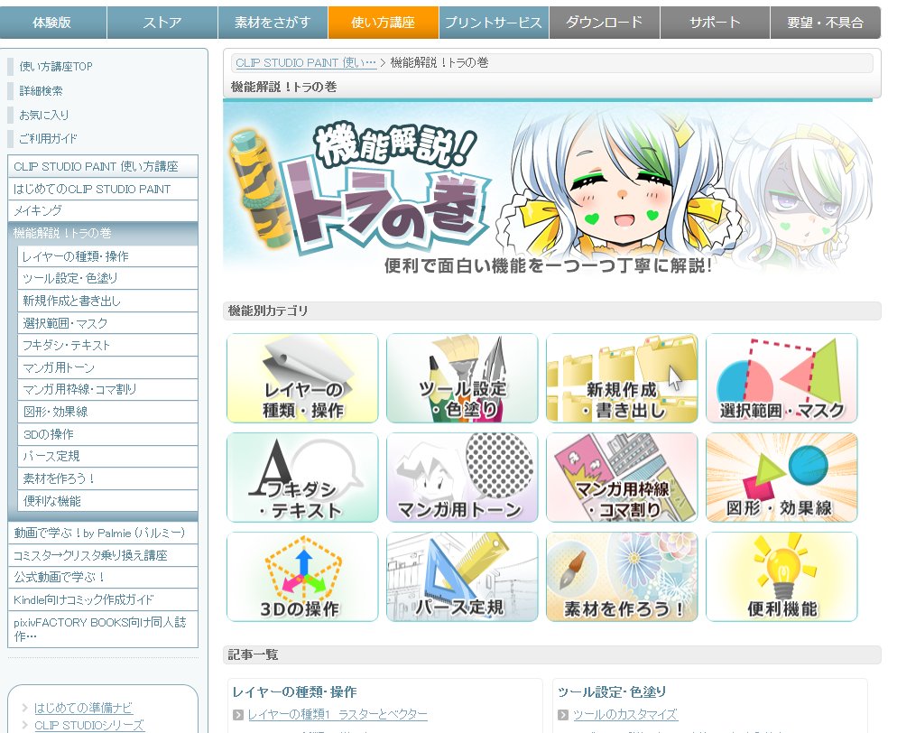Open the ツールのカスタマイズ article link

click(625, 715)
